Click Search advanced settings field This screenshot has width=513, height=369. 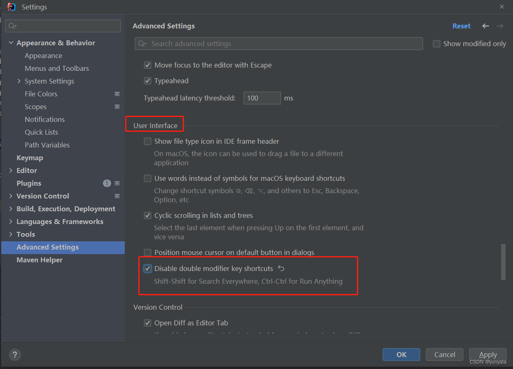[x=279, y=44]
